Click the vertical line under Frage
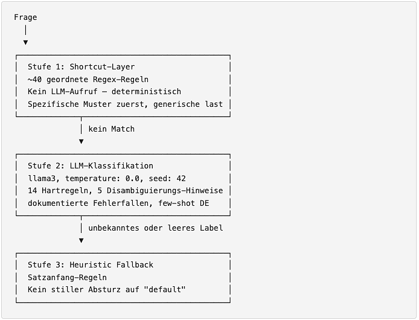Screen dimensions: 419x320 25,30
